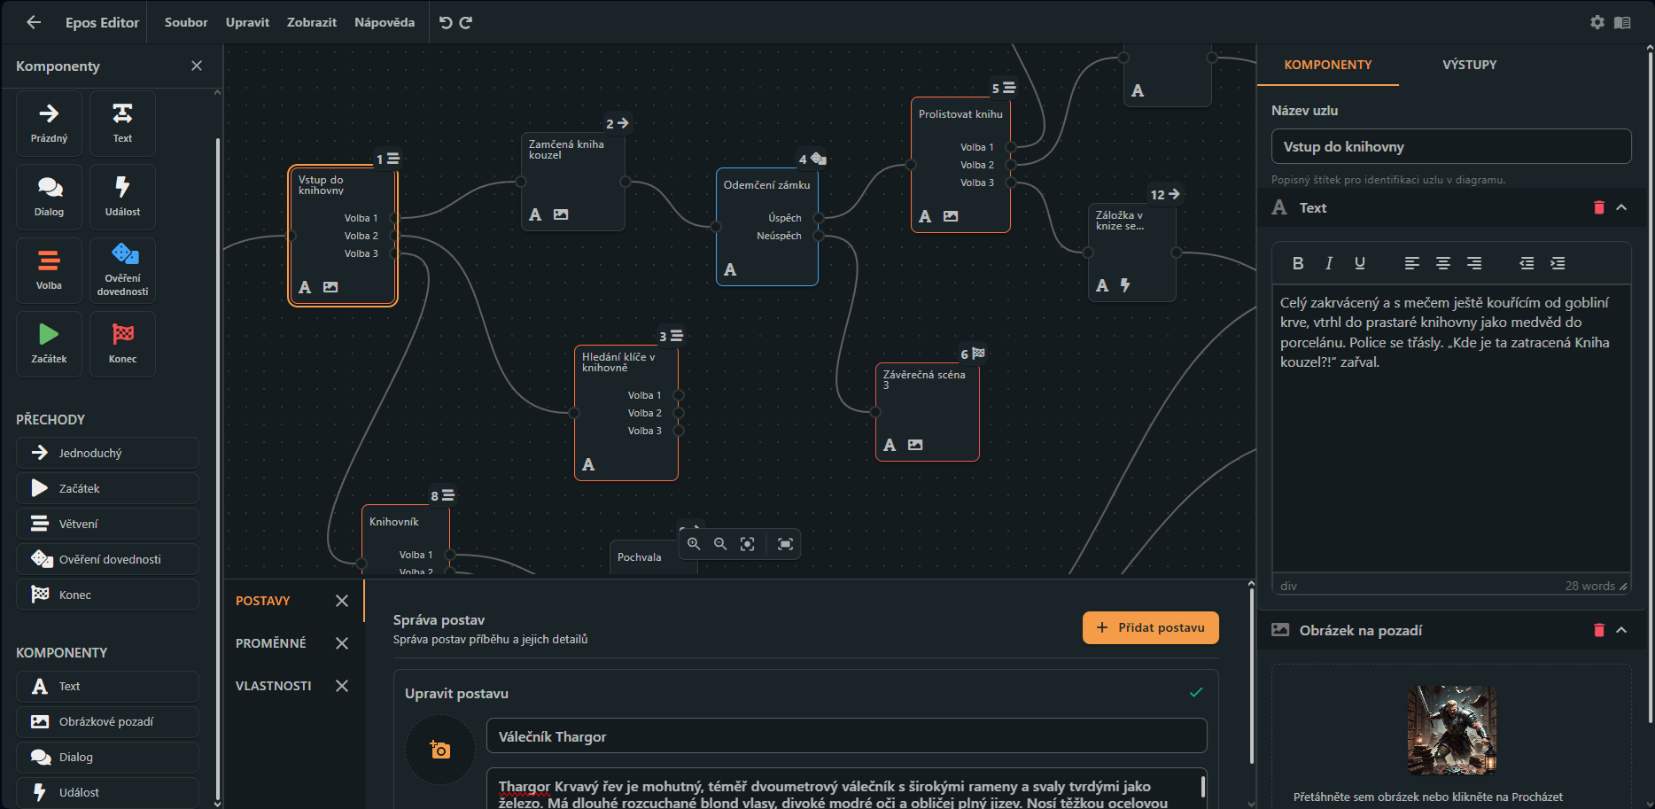Image resolution: width=1655 pixels, height=809 pixels.
Task: Choose the Konec flag component tile
Action: (x=122, y=344)
